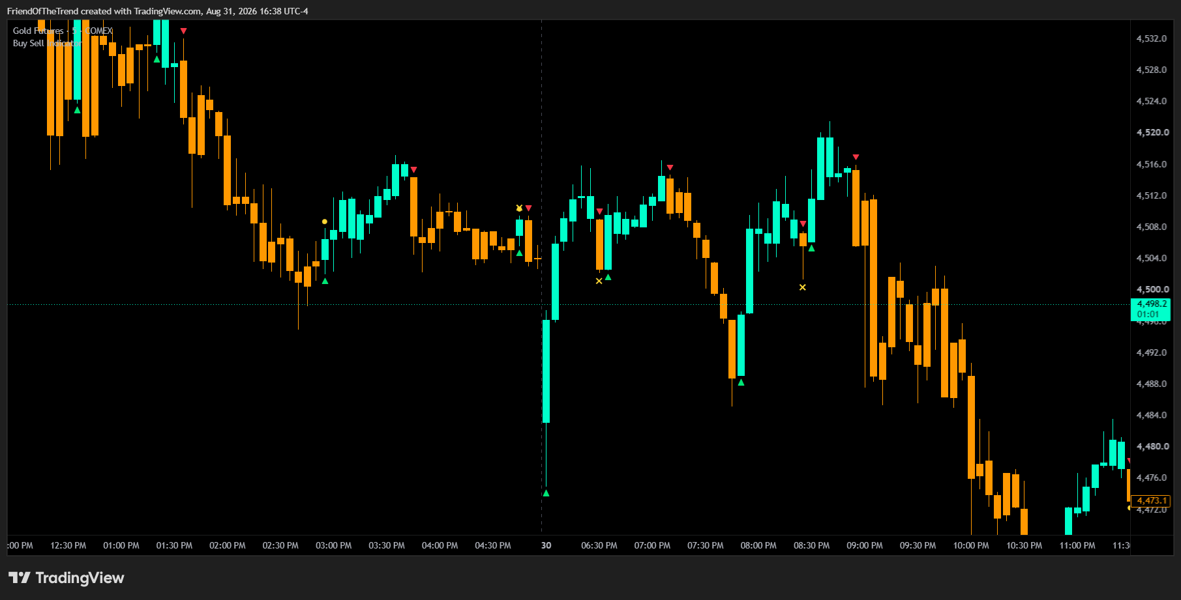Screen dimensions: 1181x600
Task: Click the 09:30 PM time axis label
Action: click(918, 545)
